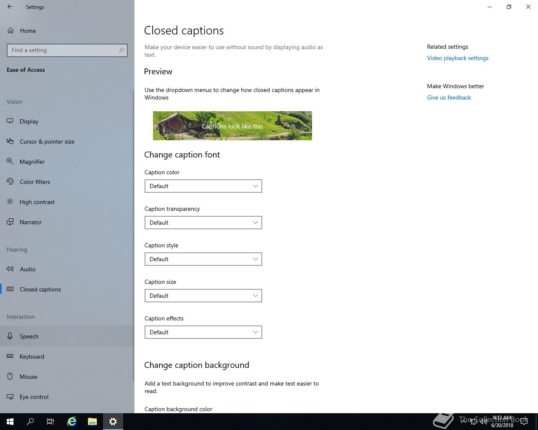Click the Narrator icon
The image size is (538, 430).
(10, 222)
